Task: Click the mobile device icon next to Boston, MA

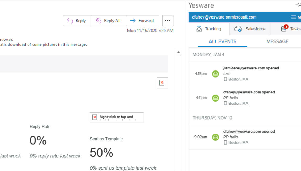Action: [x=225, y=79]
